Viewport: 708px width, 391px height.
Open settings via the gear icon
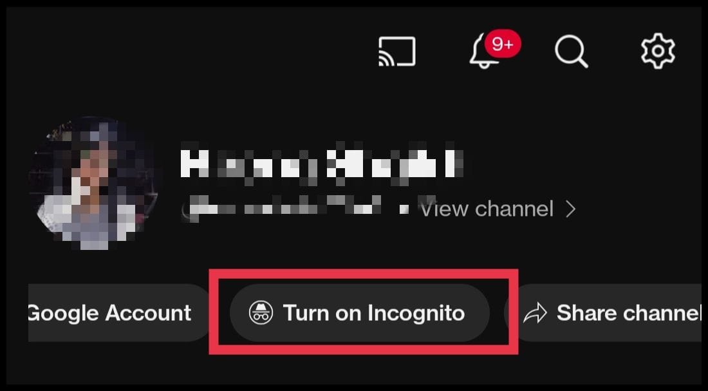[658, 51]
